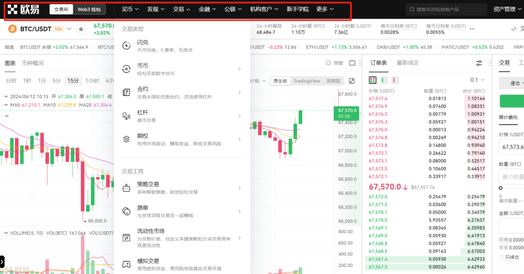524x274 pixels.
Task: Click the search magnifier icon
Action: tap(412, 9)
